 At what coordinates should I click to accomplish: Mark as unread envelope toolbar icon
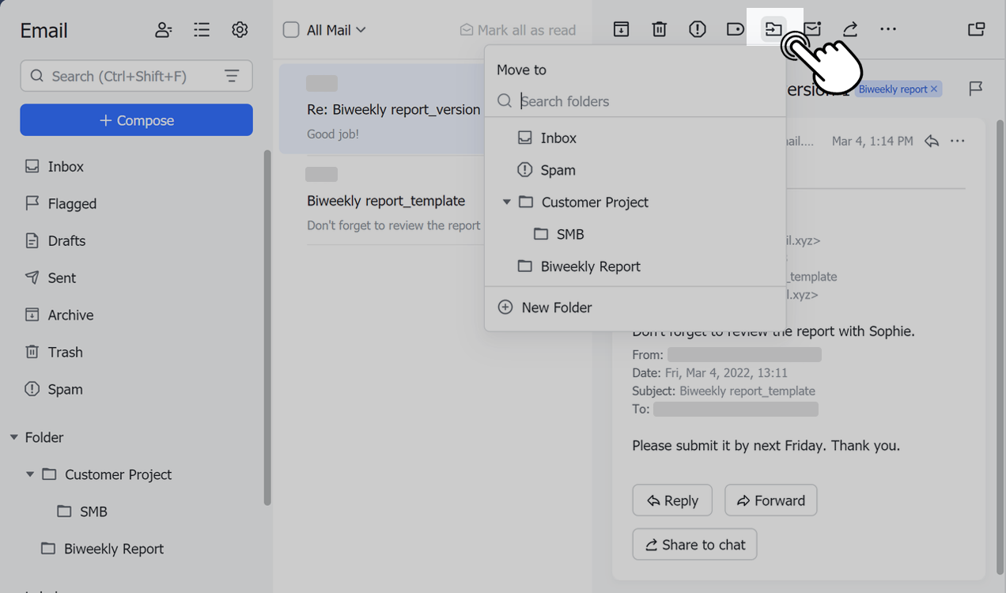click(x=812, y=29)
